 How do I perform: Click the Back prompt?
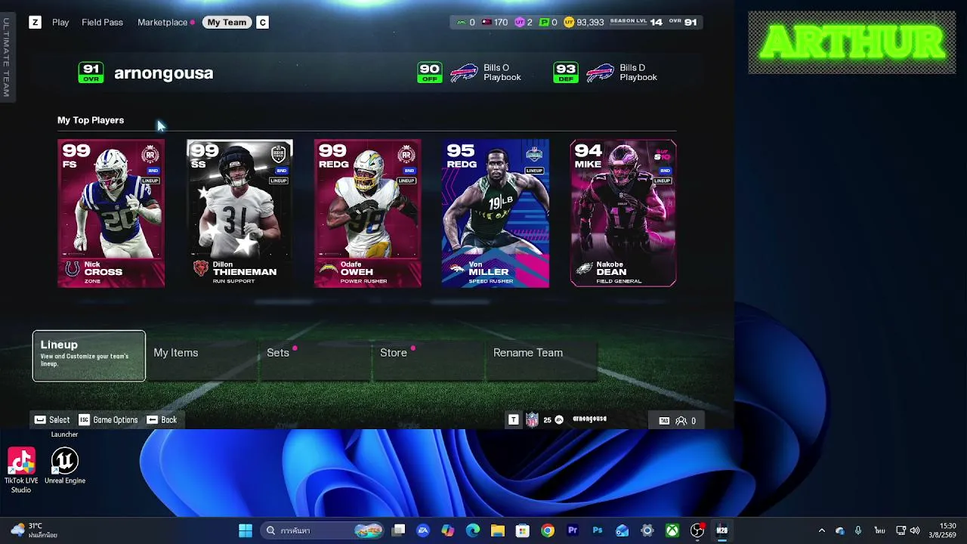click(x=162, y=420)
